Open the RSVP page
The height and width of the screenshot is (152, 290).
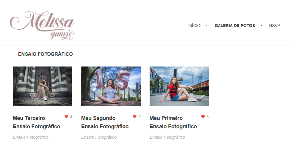click(x=275, y=26)
